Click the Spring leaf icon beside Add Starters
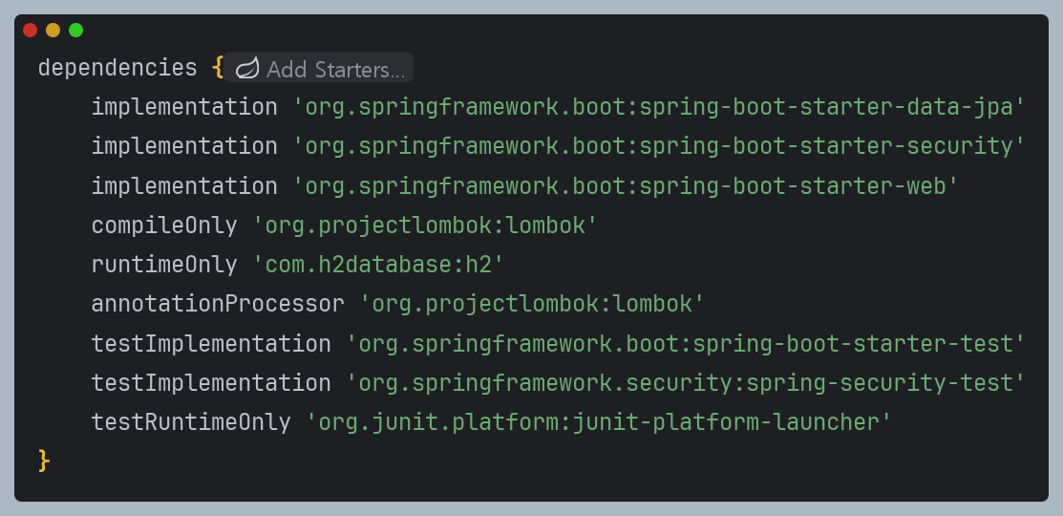 pos(246,68)
